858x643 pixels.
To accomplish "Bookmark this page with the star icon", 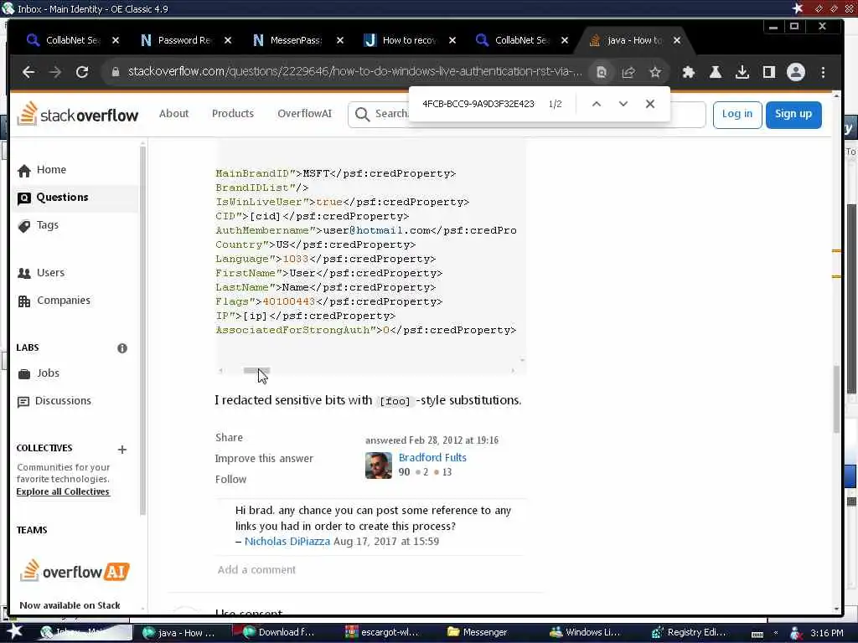I will [655, 72].
